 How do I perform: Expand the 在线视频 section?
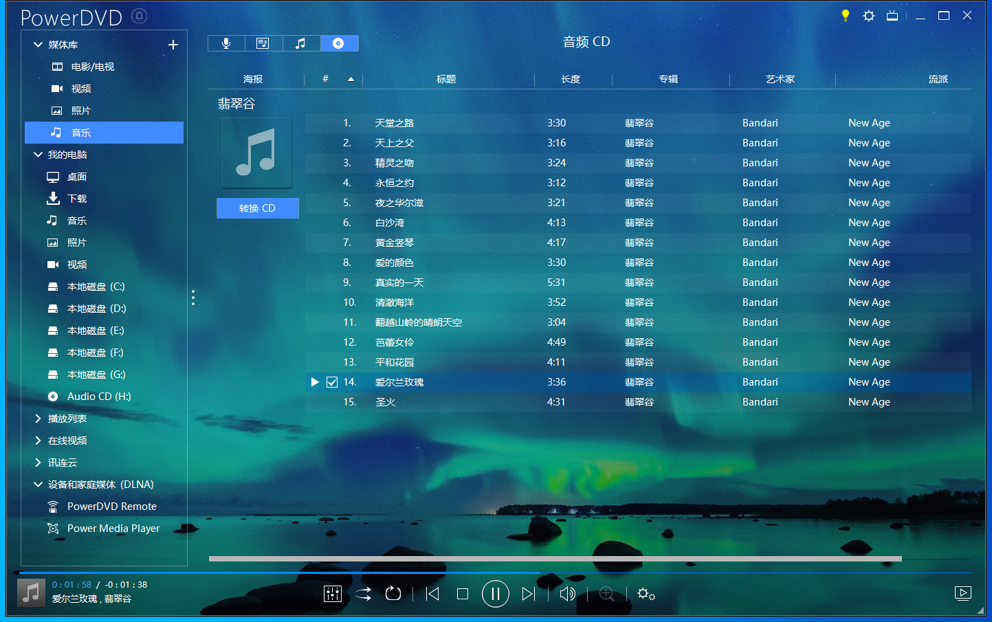[38, 441]
